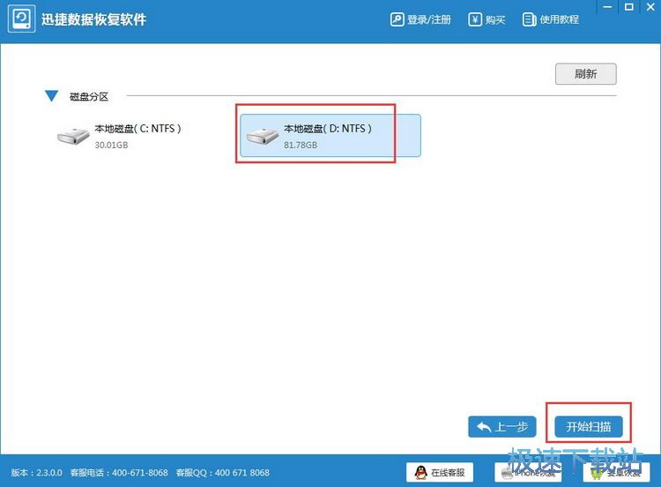The image size is (661, 487).
Task: Collapse the 磁盘分区 section triangle
Action: click(51, 96)
